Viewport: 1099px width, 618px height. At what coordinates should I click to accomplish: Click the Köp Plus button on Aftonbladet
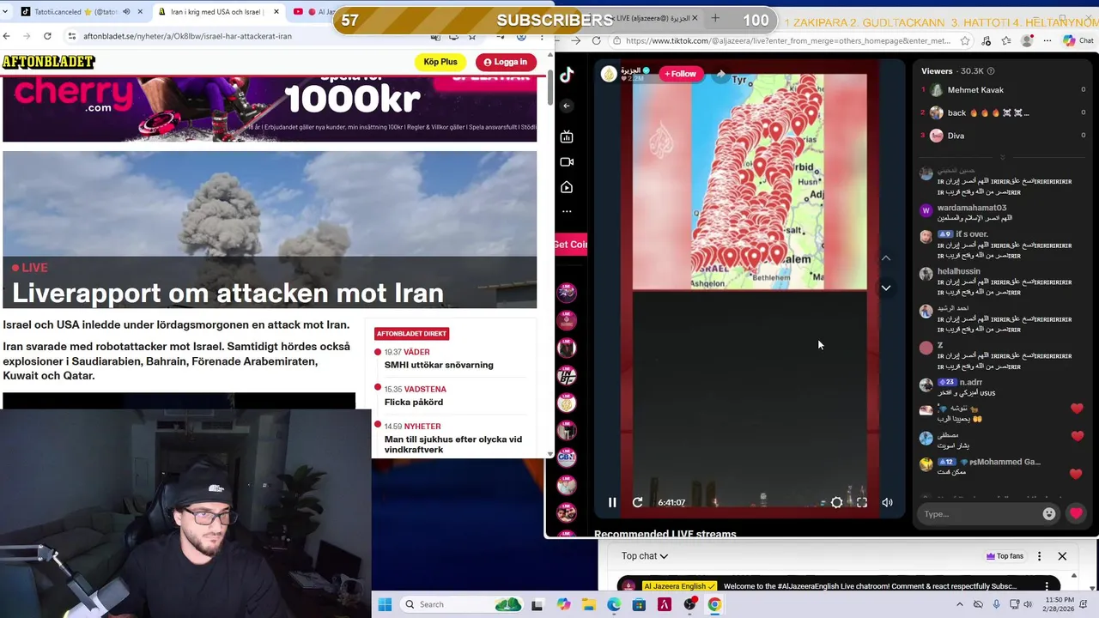(x=440, y=62)
